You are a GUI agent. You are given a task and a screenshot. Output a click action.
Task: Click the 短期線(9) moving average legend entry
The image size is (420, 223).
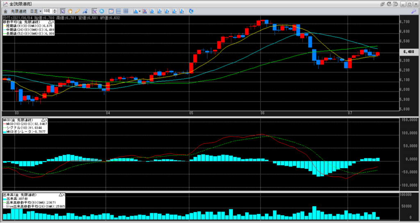coord(28,26)
